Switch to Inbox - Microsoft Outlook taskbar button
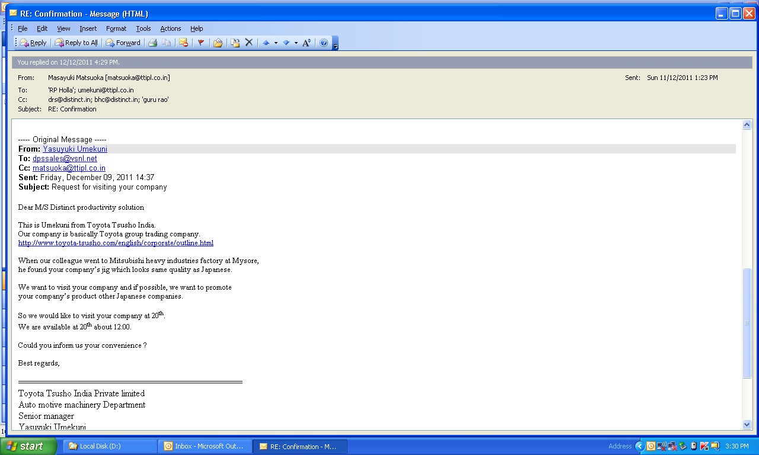759x455 pixels. tap(205, 446)
